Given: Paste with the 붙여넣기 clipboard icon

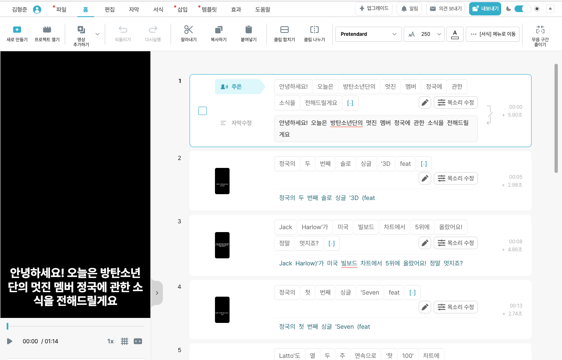Looking at the screenshot, I should point(249,30).
